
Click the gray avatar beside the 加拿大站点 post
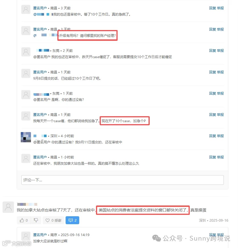tap(8, 207)
